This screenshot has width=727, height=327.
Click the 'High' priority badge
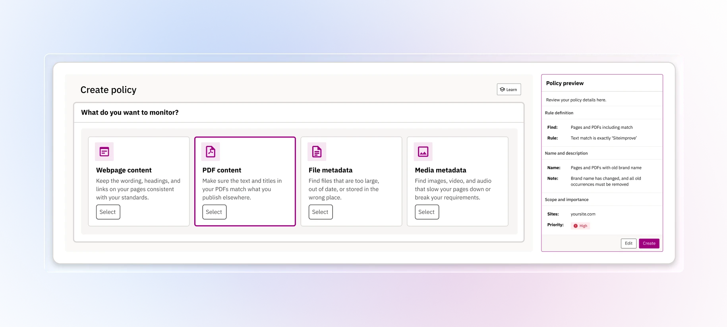click(580, 226)
